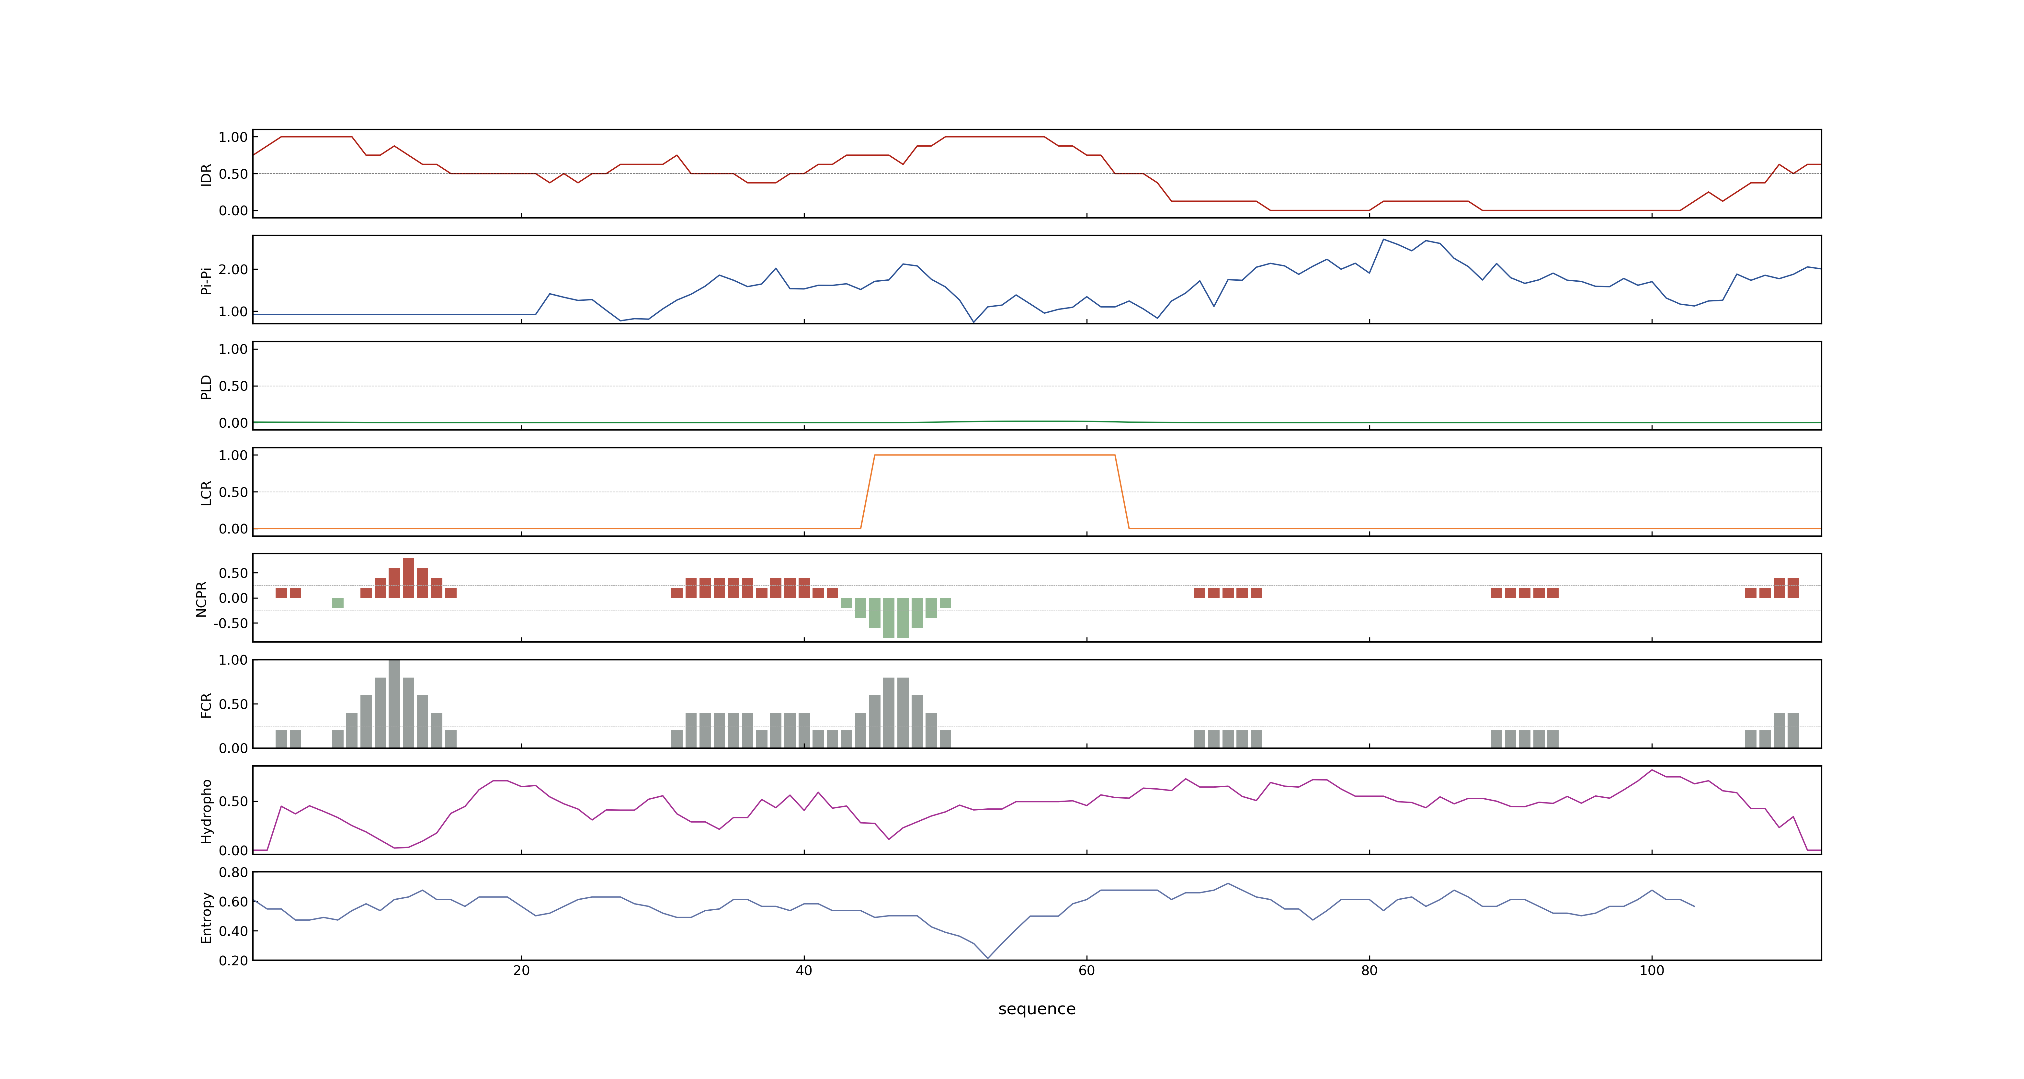
Task: Click the Pi-Pi curve highest peak
Action: coord(1384,240)
